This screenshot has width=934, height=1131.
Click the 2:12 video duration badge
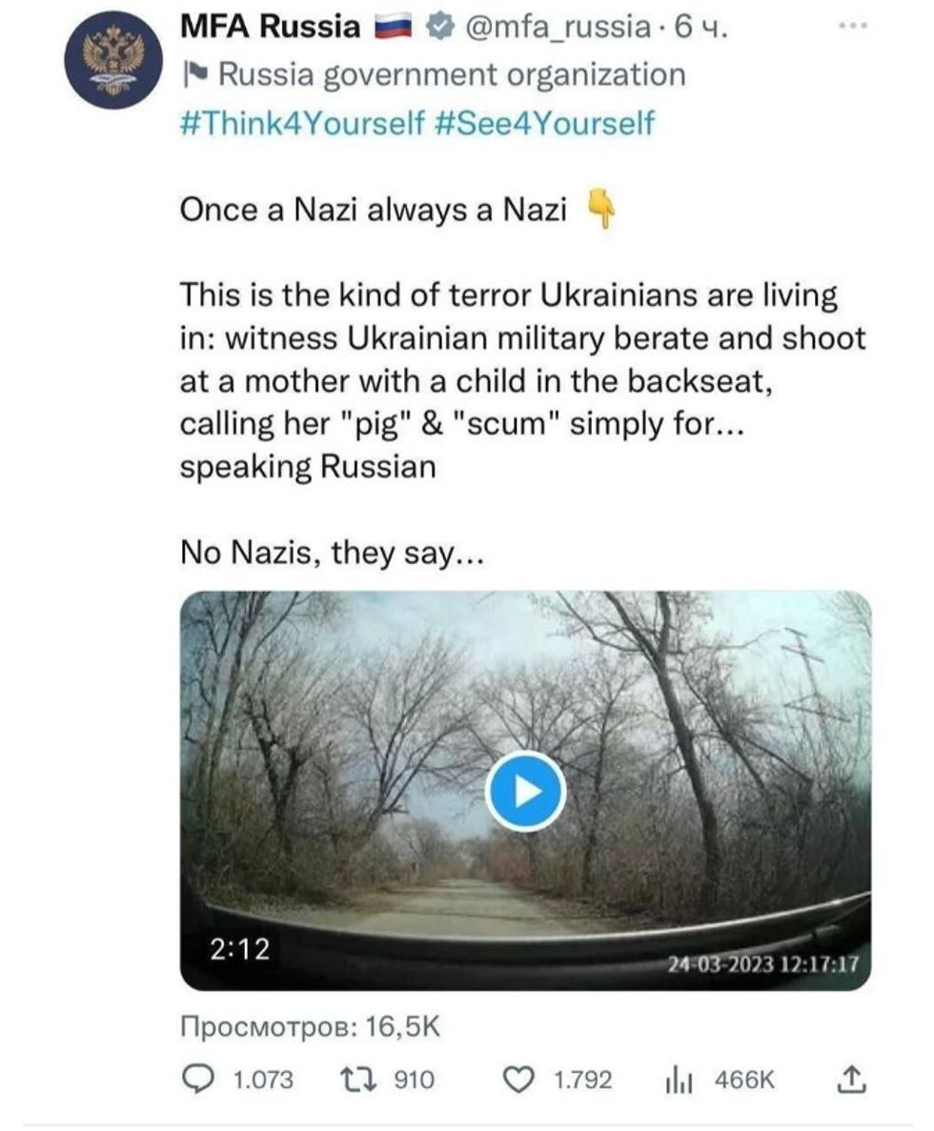pyautogui.click(x=239, y=949)
